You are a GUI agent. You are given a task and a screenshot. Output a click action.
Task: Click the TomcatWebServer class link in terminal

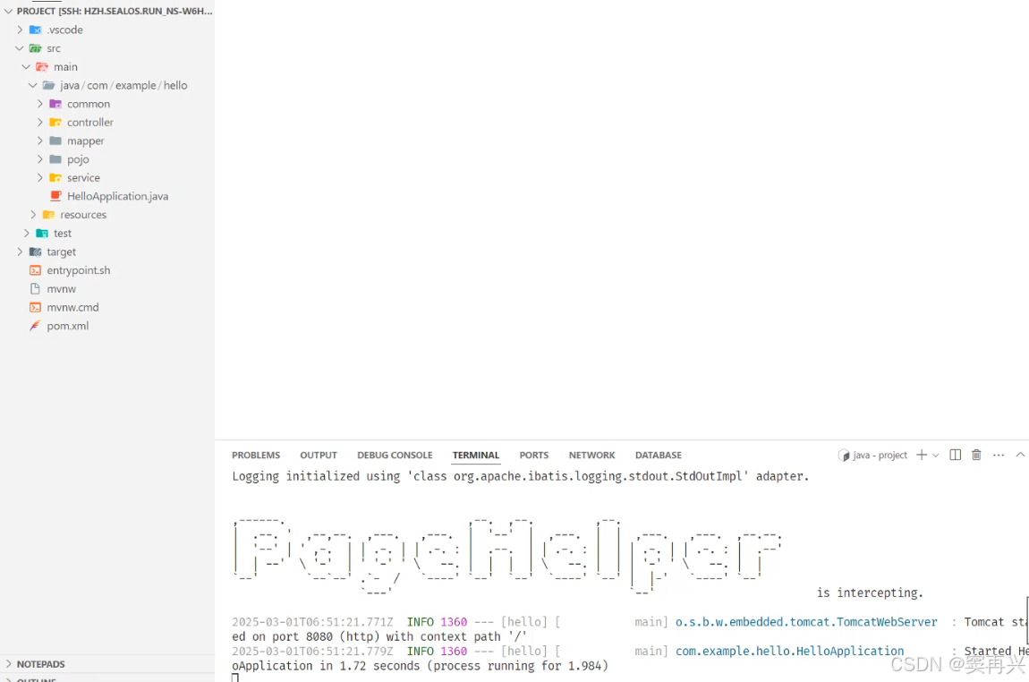pyautogui.click(x=806, y=622)
